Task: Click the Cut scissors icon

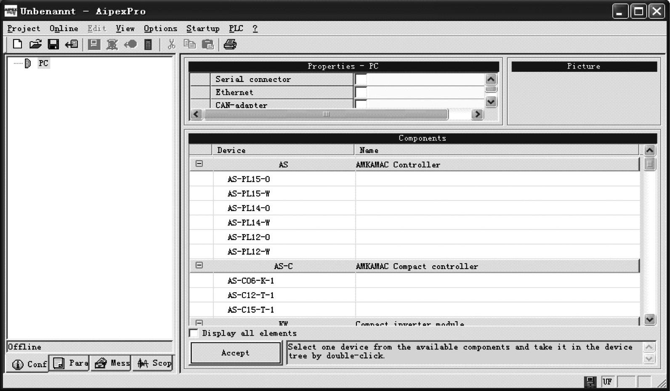Action: pos(171,44)
